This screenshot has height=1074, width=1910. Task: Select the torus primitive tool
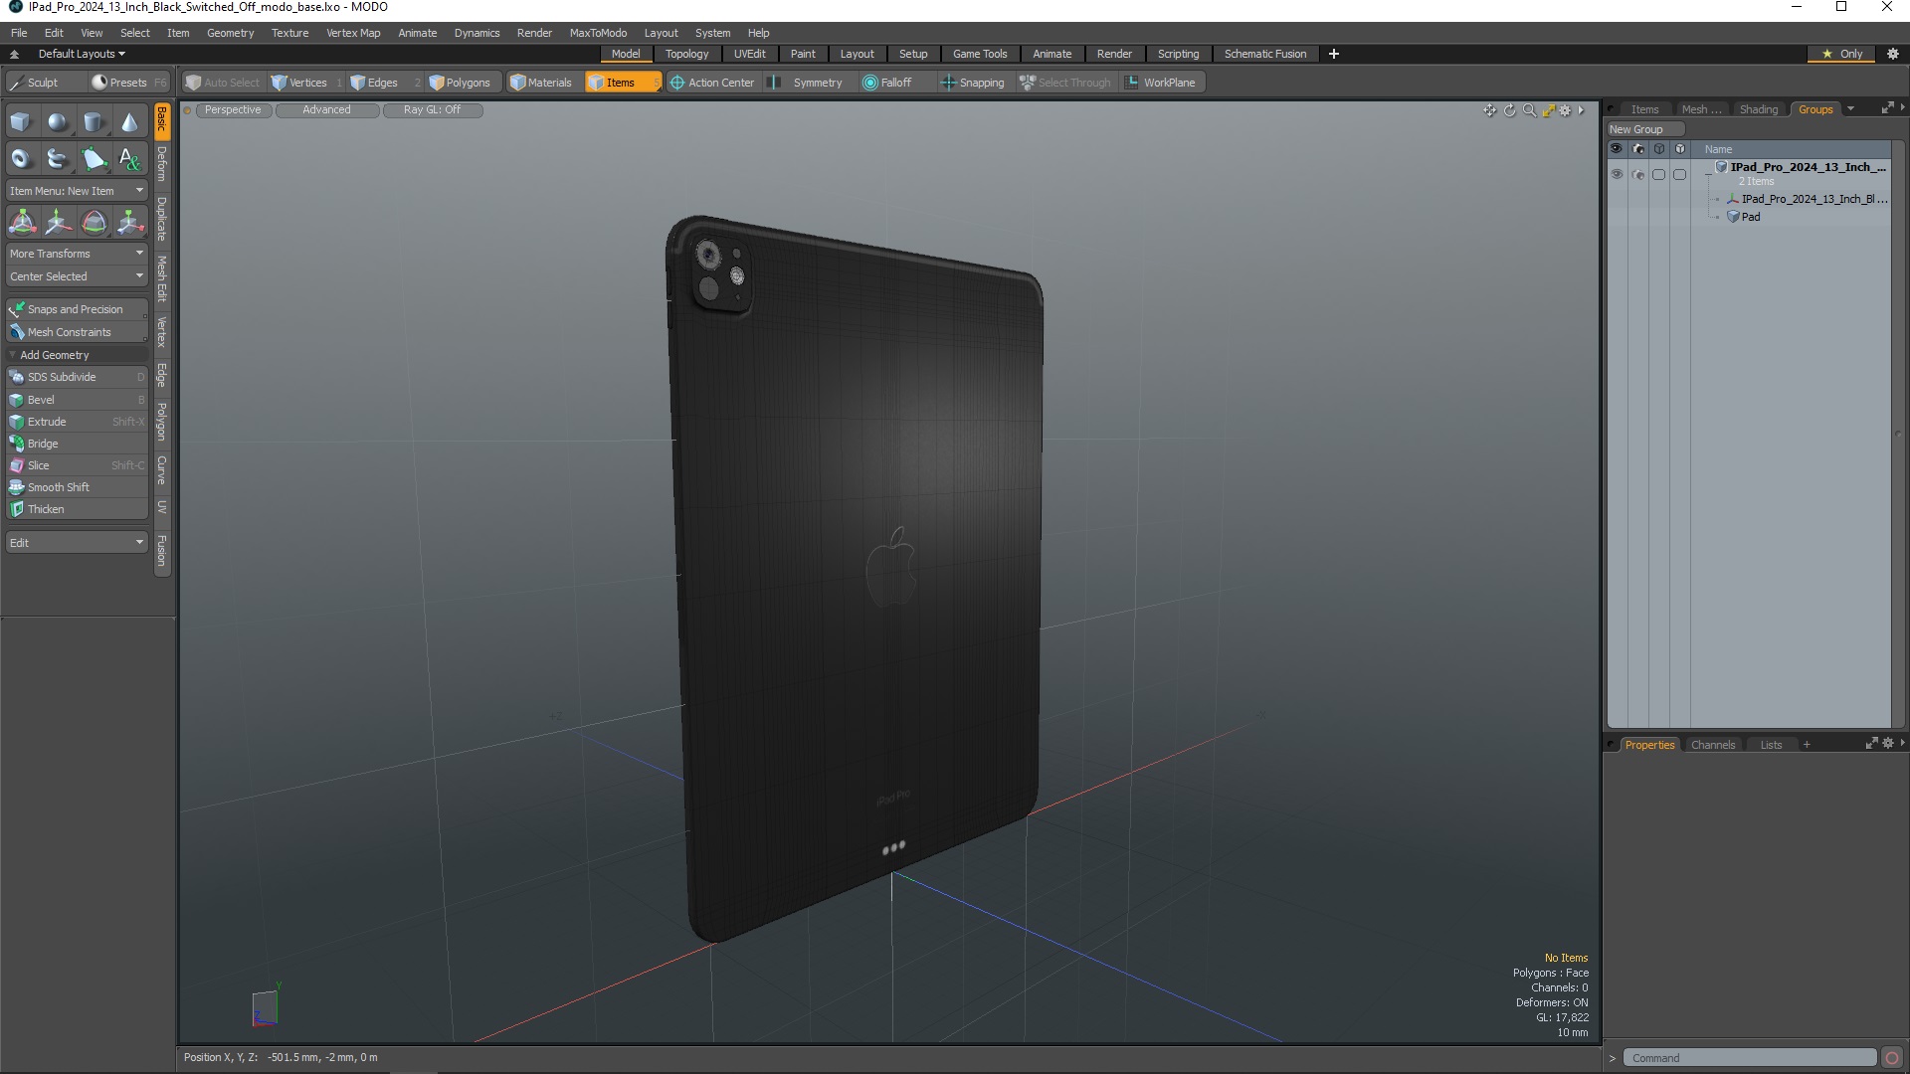21,158
